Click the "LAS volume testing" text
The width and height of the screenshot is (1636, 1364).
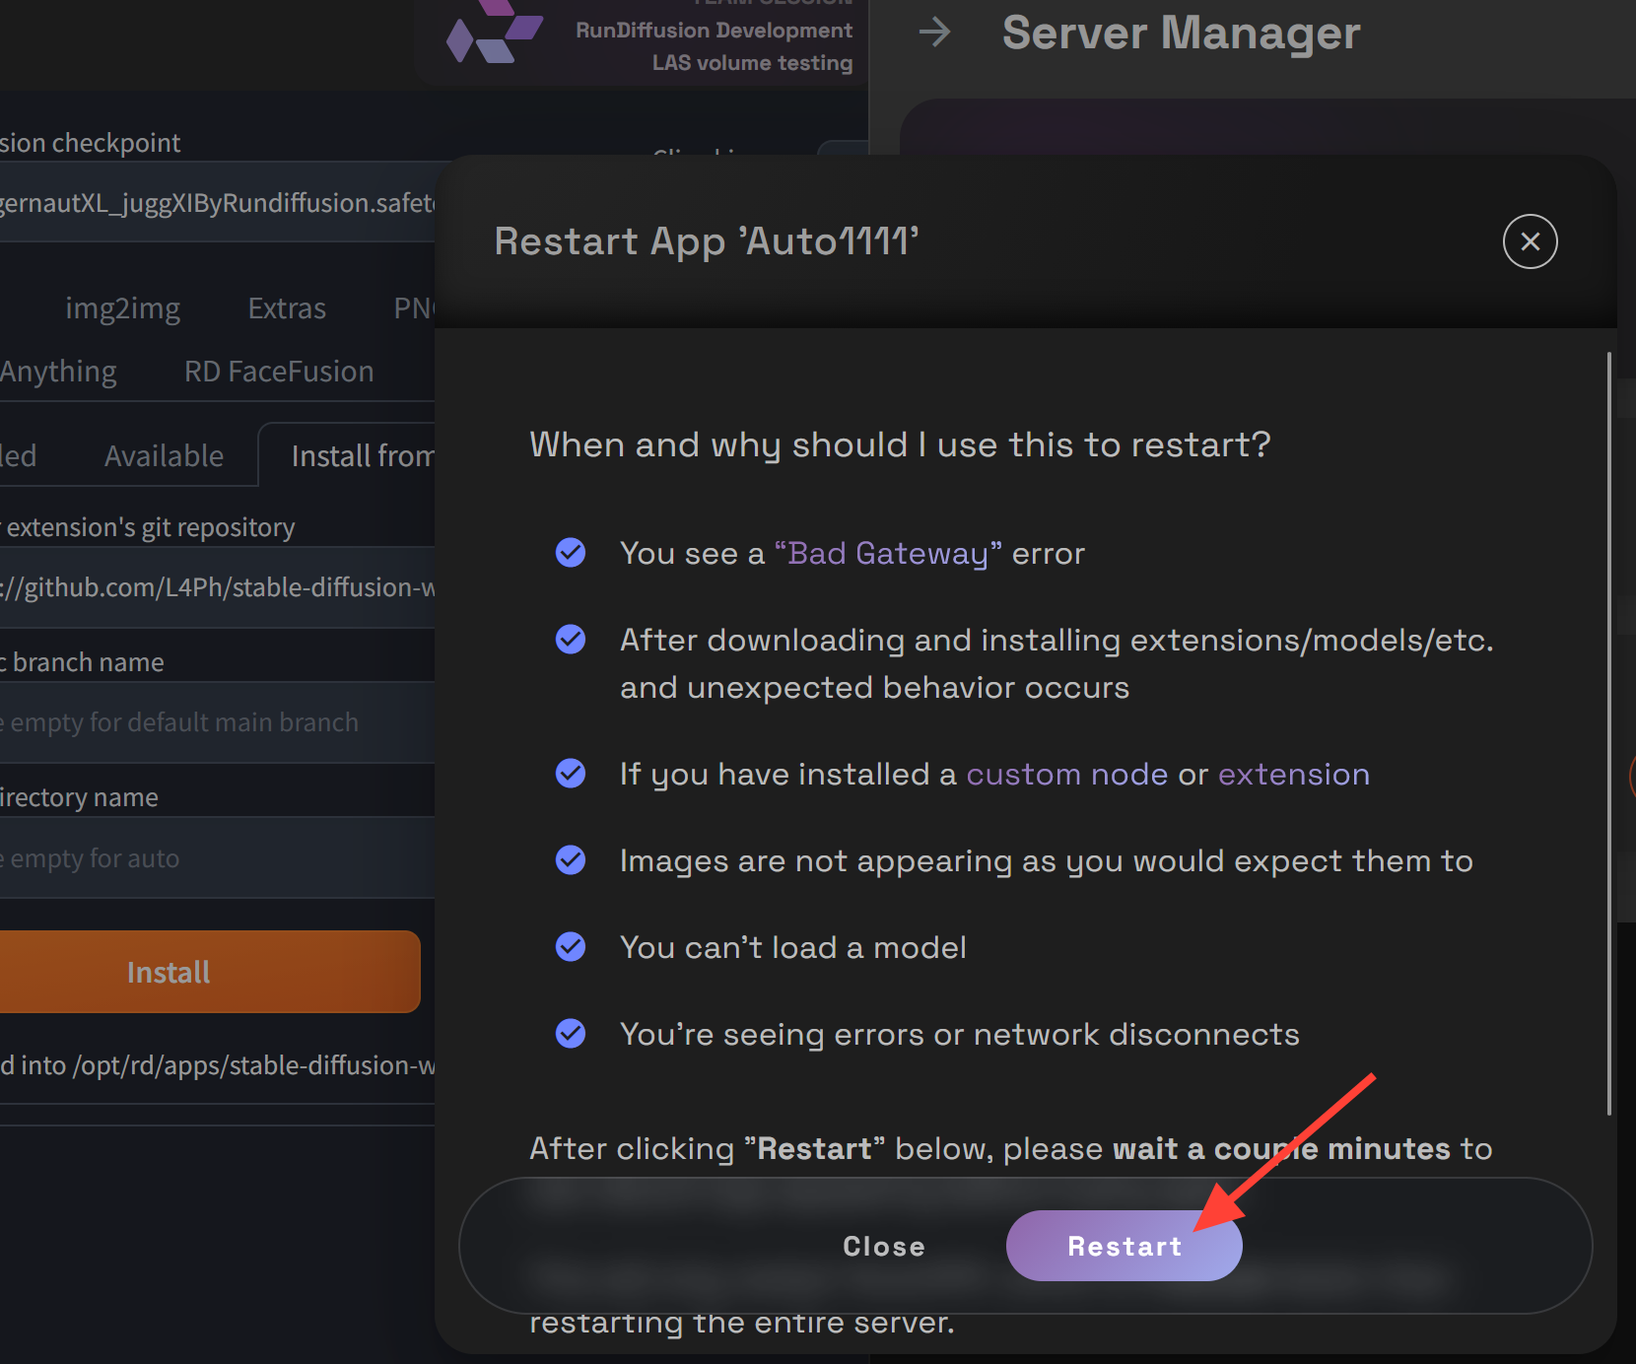pyautogui.click(x=752, y=62)
